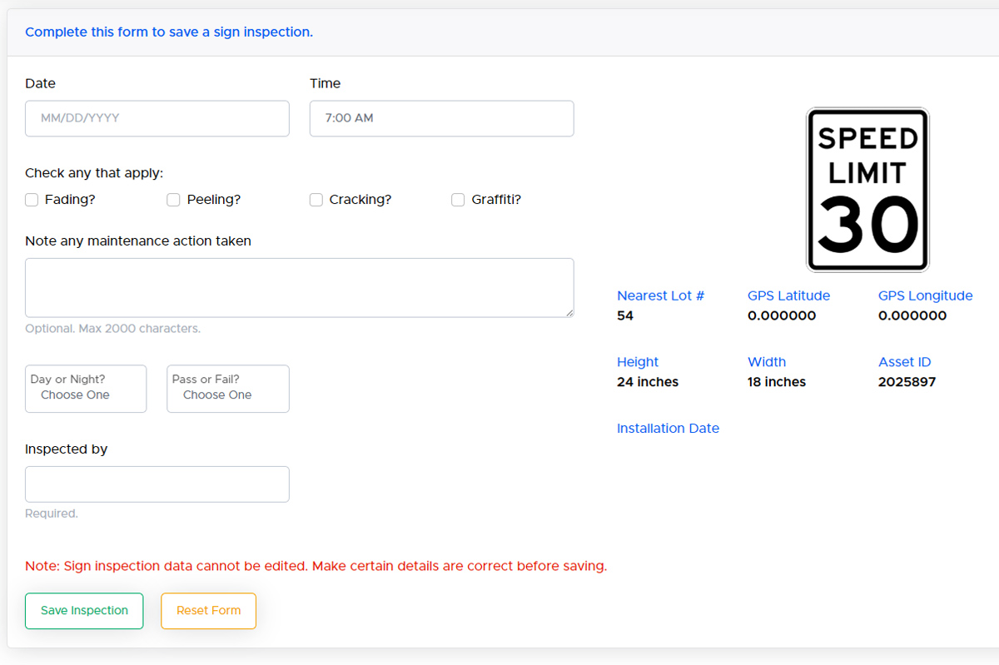Click the Nearest Lot # label

coord(660,295)
